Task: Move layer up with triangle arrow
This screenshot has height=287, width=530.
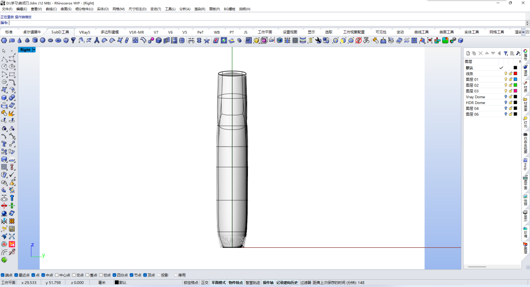Action: (x=487, y=53)
